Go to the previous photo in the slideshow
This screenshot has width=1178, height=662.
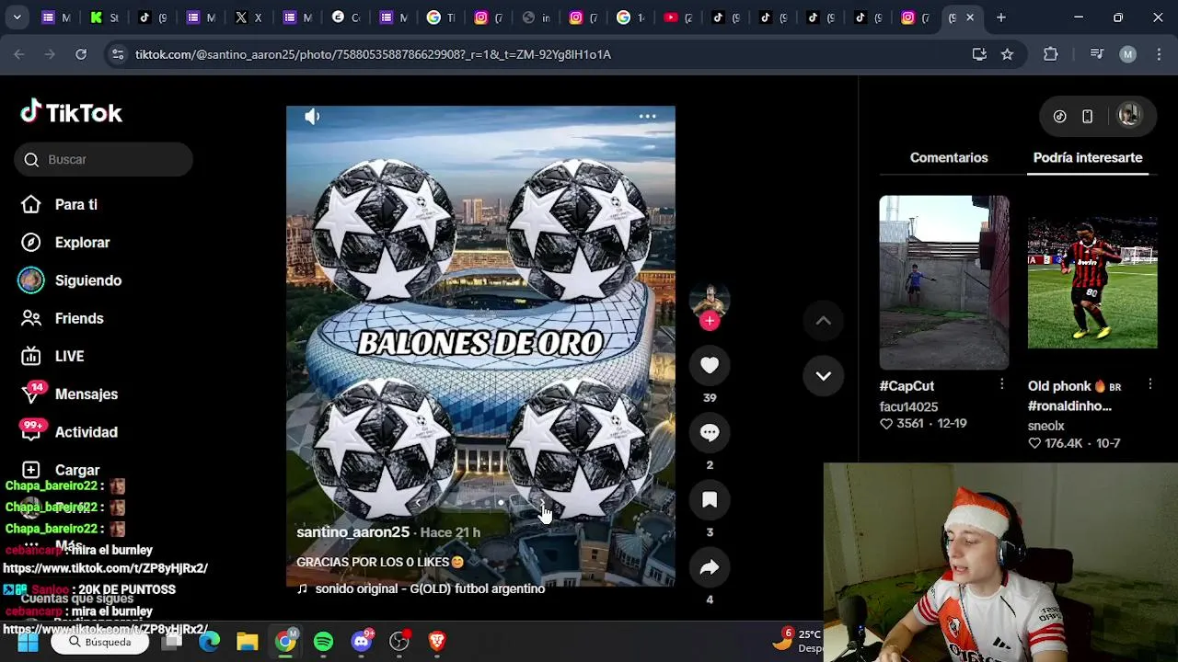click(x=418, y=503)
